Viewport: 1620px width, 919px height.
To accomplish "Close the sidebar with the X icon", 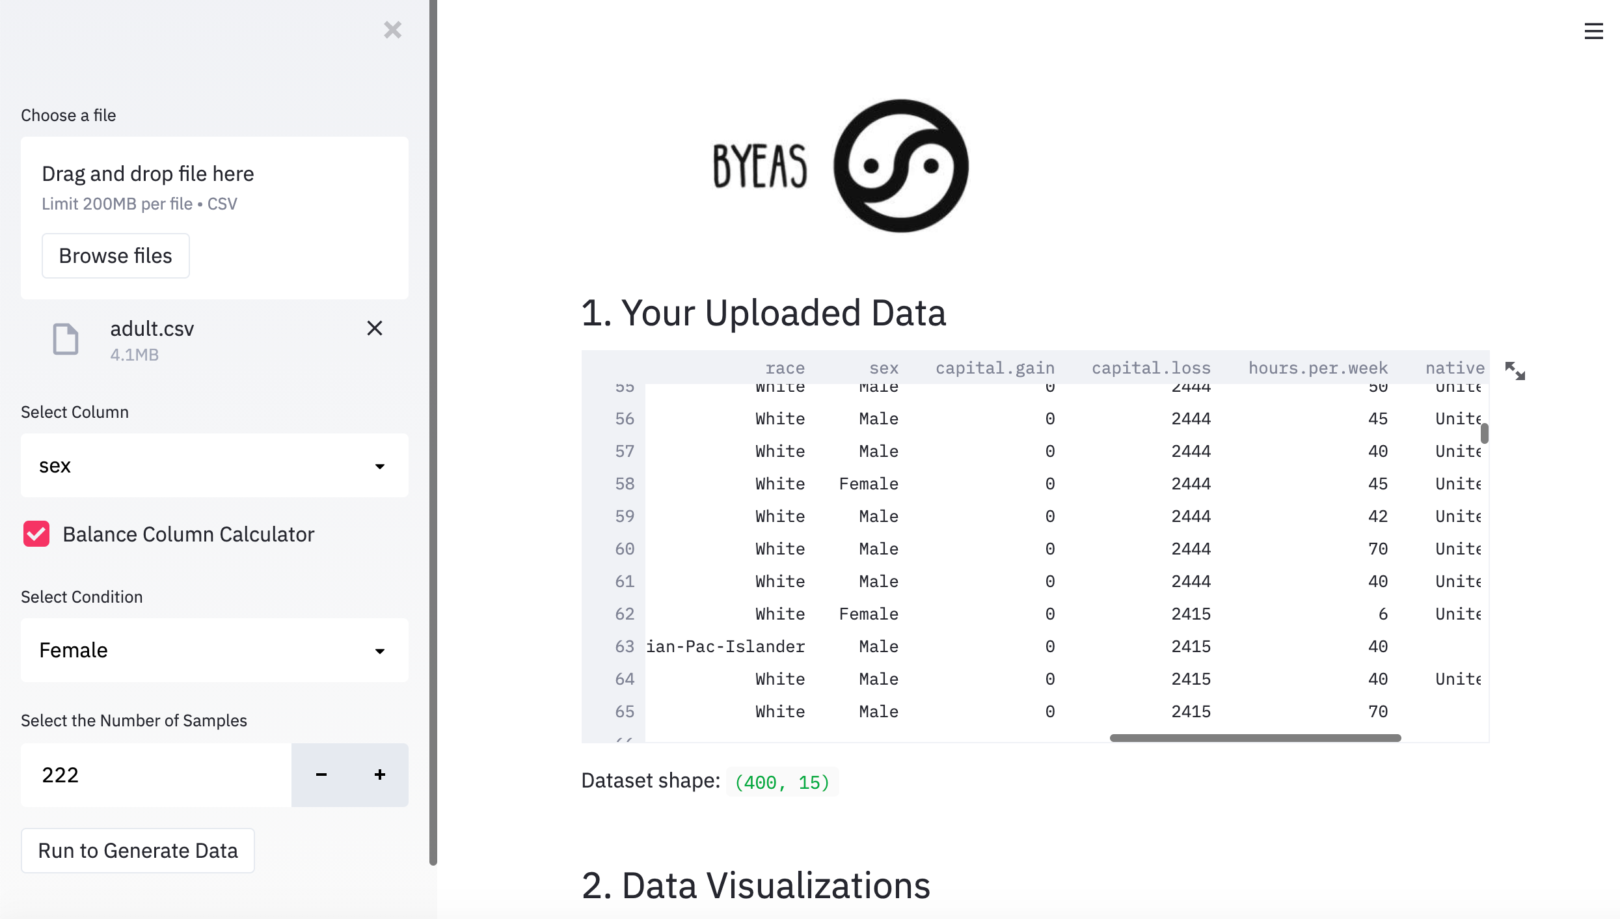I will (392, 30).
